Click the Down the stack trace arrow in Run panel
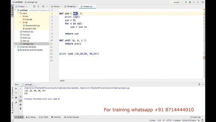216x122 pixels. click(21, 93)
